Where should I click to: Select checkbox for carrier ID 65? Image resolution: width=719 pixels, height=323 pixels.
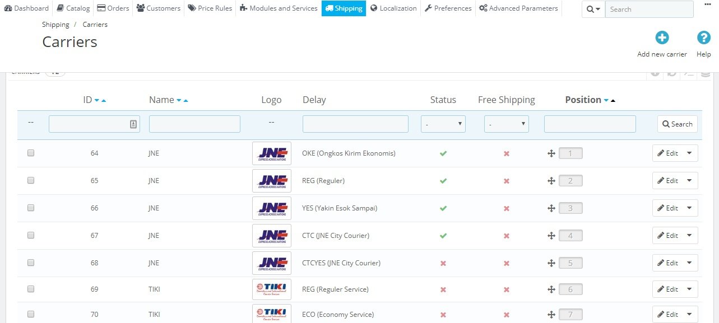31,180
